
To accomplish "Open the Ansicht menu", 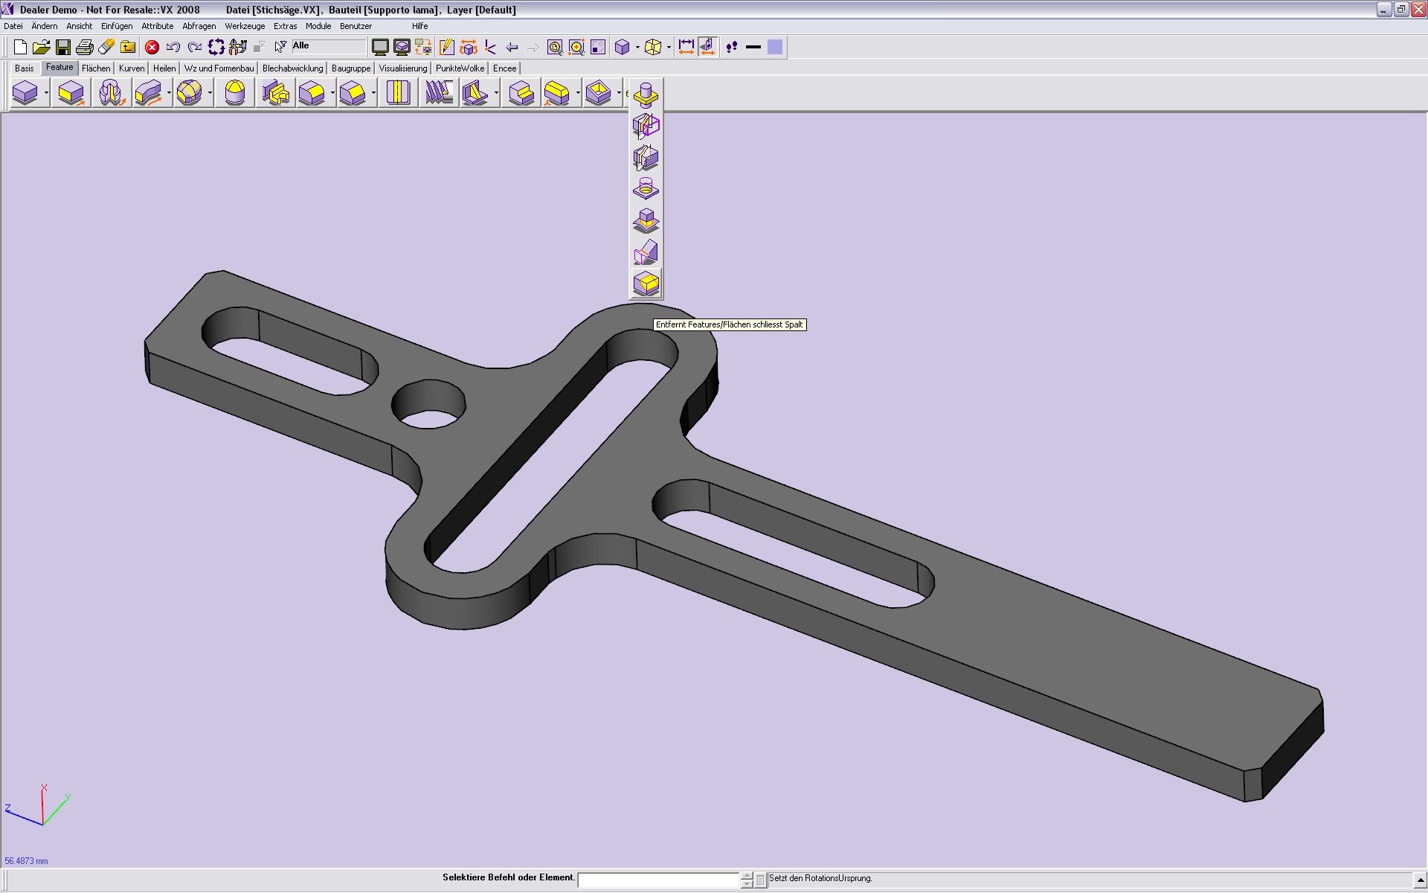I will [x=80, y=26].
